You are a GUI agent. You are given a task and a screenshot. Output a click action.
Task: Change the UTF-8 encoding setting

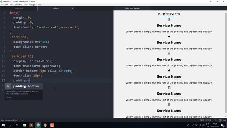pos(209,120)
